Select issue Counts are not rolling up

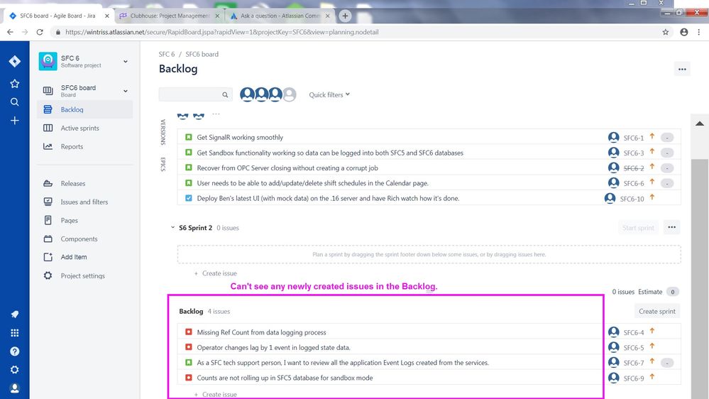(429, 378)
